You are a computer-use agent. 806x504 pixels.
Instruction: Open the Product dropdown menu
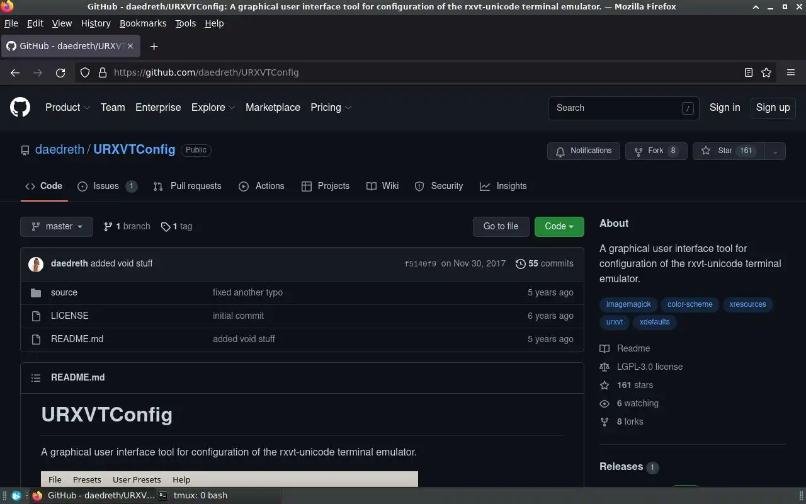[x=68, y=108]
